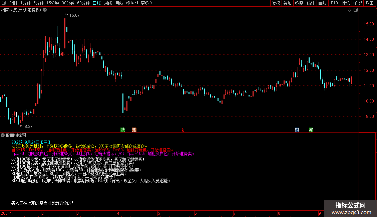Click the 10.00 price axis label
Viewport: 377px width, 217px height.
[369, 101]
